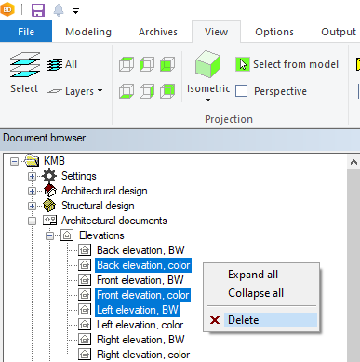360x362 pixels.
Task: Expand the Structural design node
Action: tap(32, 206)
